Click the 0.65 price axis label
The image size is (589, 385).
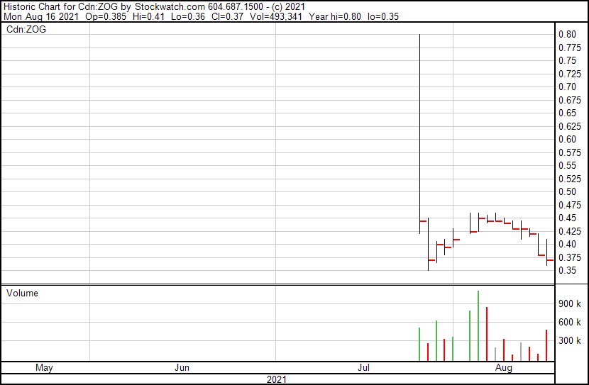coord(567,113)
